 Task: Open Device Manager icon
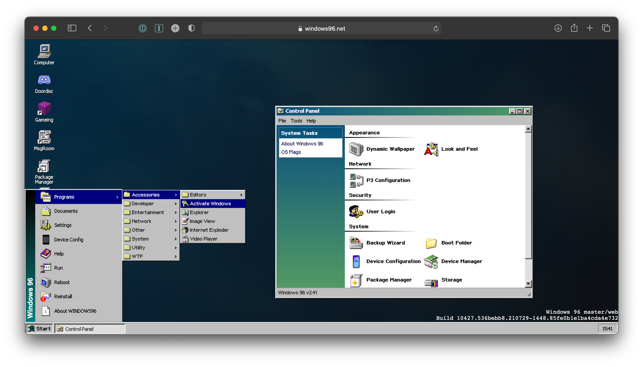click(x=453, y=261)
